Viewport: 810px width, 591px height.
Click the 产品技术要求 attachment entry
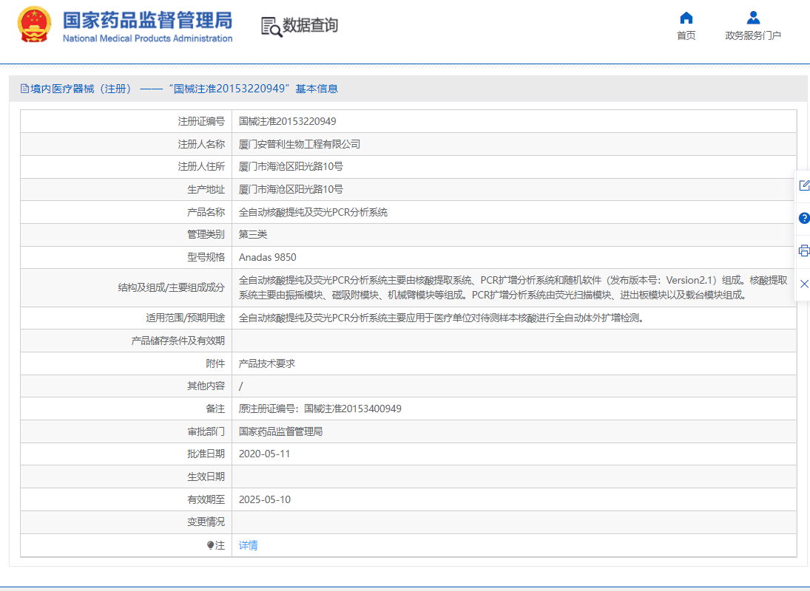pyautogui.click(x=267, y=363)
